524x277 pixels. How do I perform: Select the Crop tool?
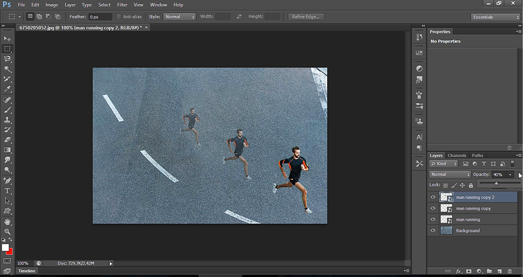pyautogui.click(x=7, y=79)
